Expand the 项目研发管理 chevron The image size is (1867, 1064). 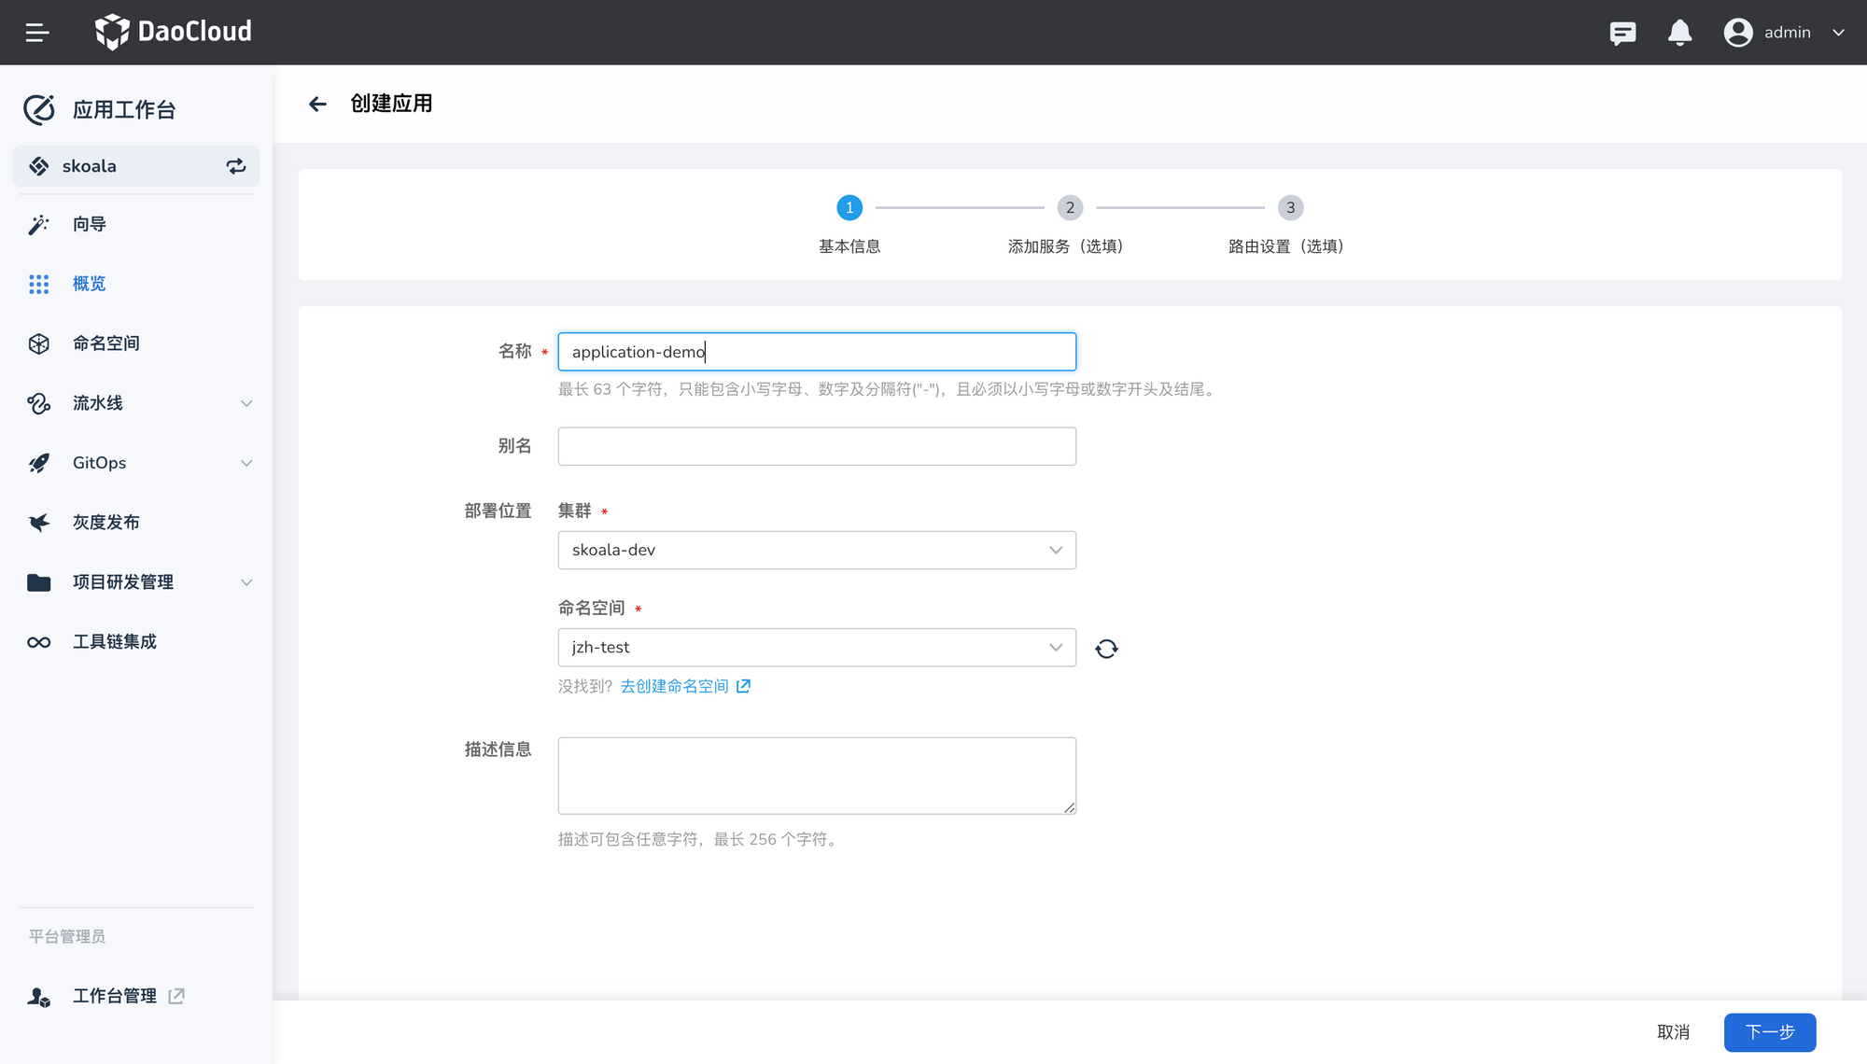(x=246, y=582)
